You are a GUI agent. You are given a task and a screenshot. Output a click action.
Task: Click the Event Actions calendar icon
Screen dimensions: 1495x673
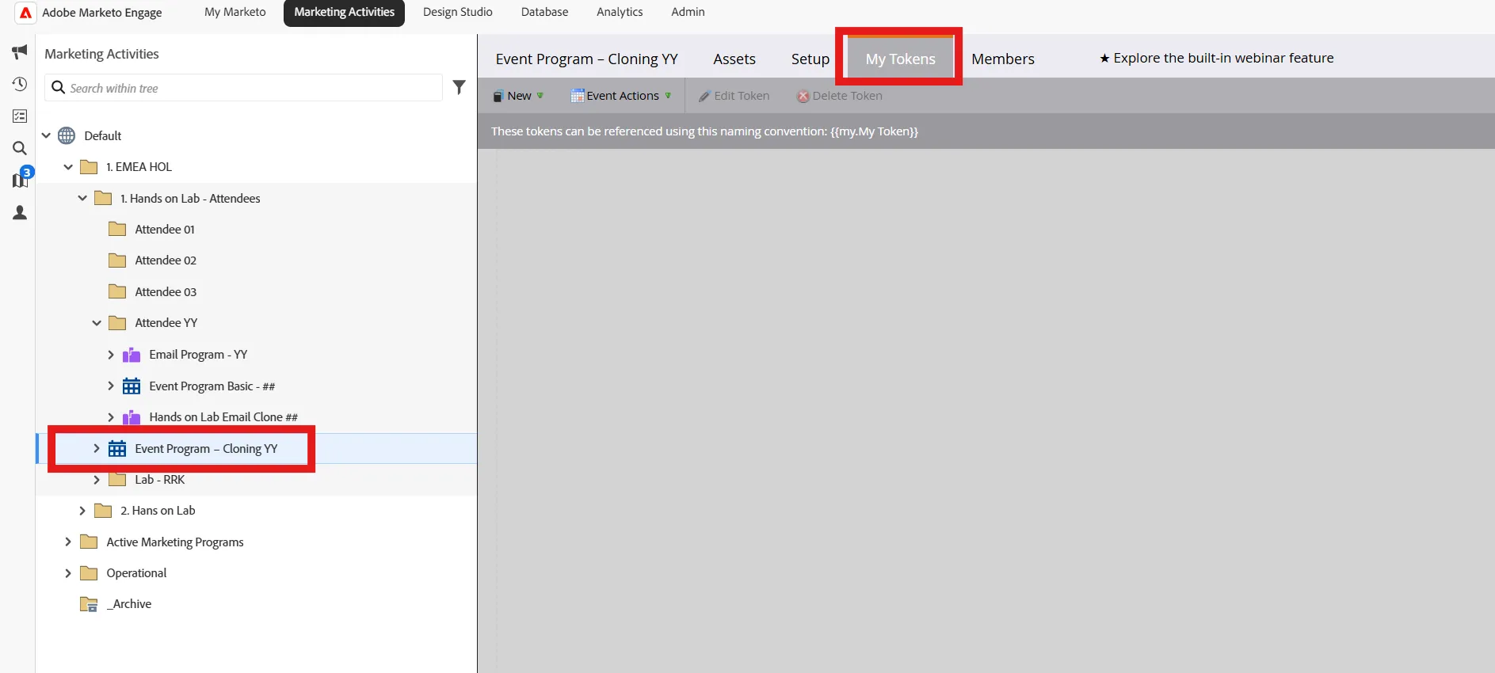coord(578,96)
